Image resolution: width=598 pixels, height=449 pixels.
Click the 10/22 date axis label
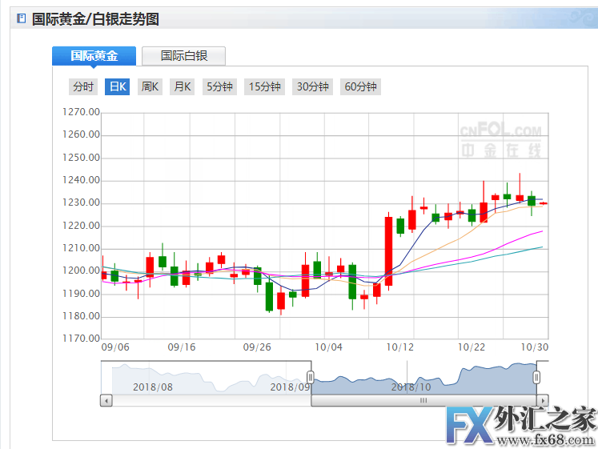point(472,347)
